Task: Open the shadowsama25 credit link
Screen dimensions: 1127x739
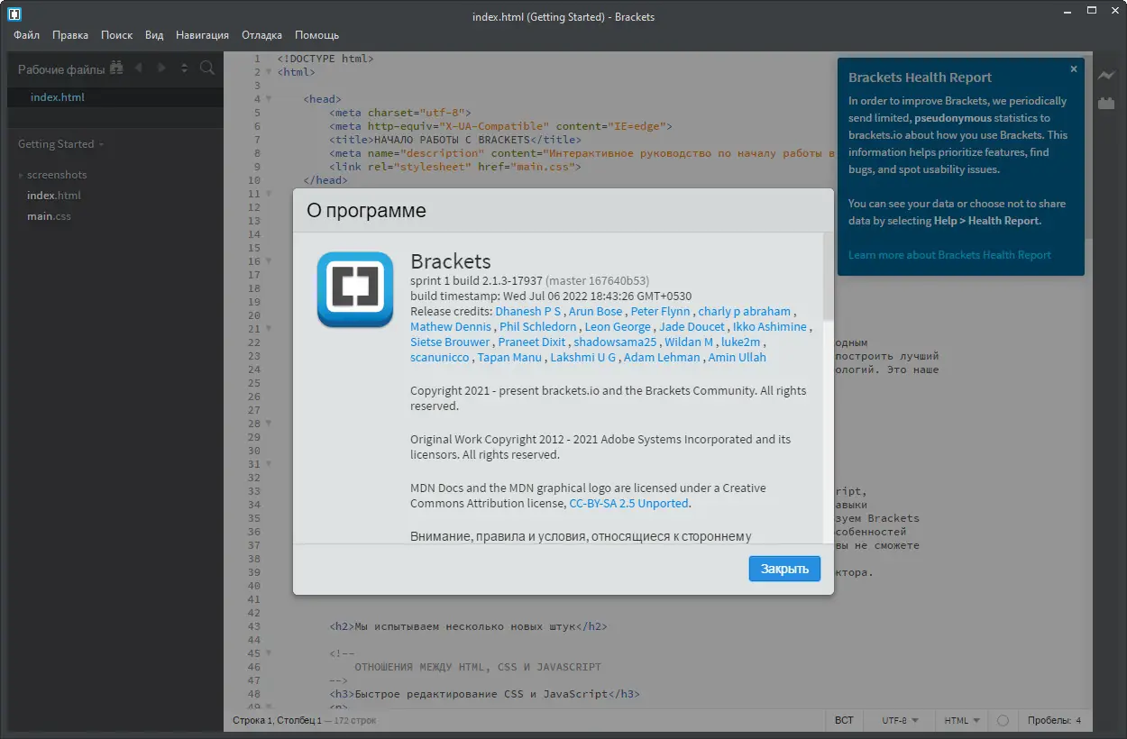Action: [615, 342]
